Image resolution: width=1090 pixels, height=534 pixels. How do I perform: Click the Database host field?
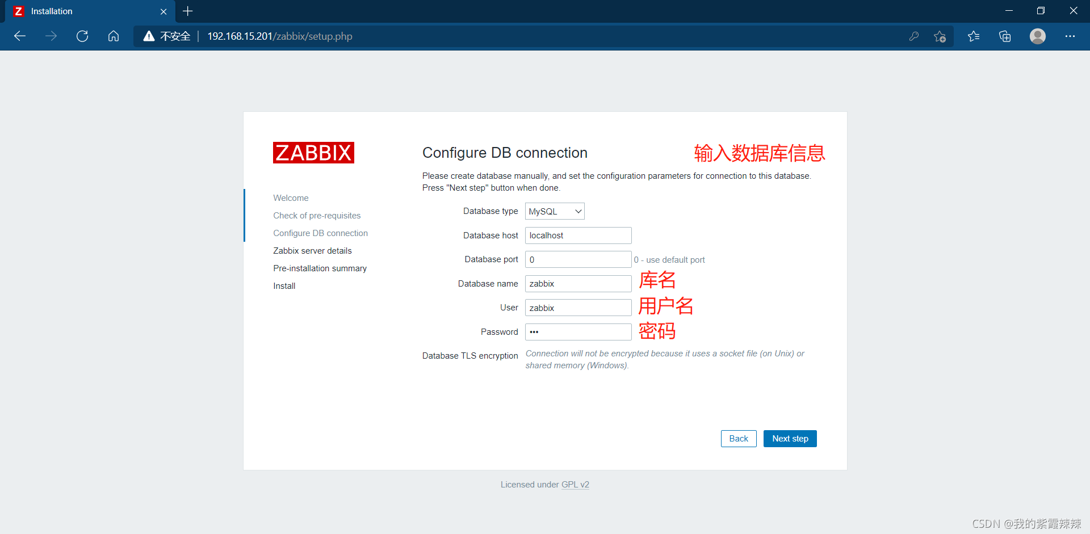[x=578, y=236]
